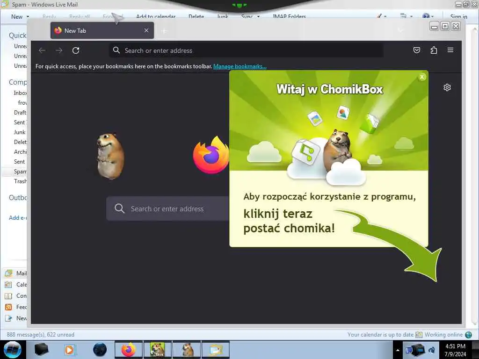Click Add to calendar in Live Mail
Image resolution: width=479 pixels, height=359 pixels.
pyautogui.click(x=156, y=16)
